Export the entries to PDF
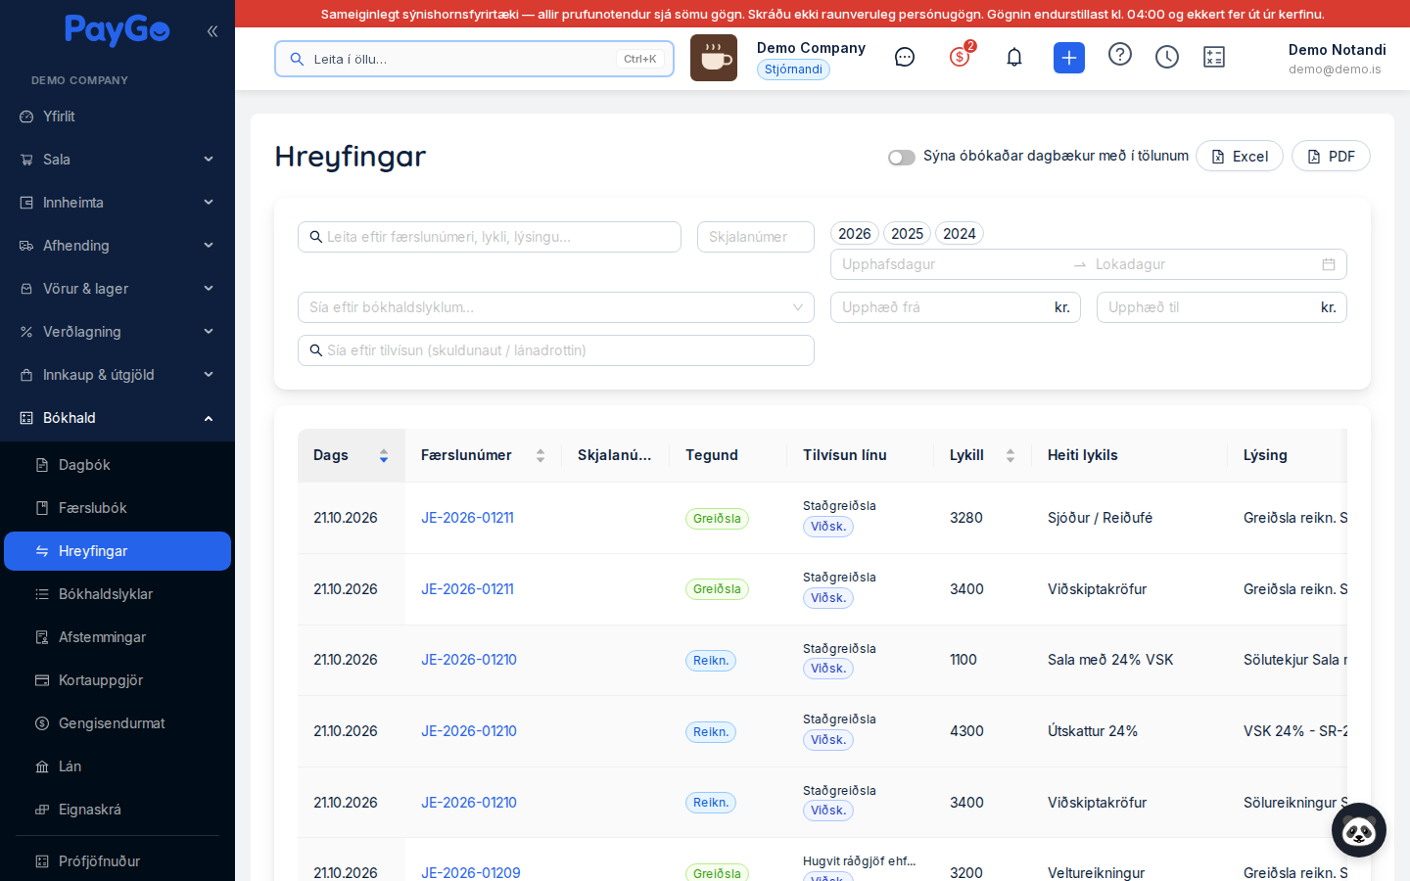 click(1331, 157)
